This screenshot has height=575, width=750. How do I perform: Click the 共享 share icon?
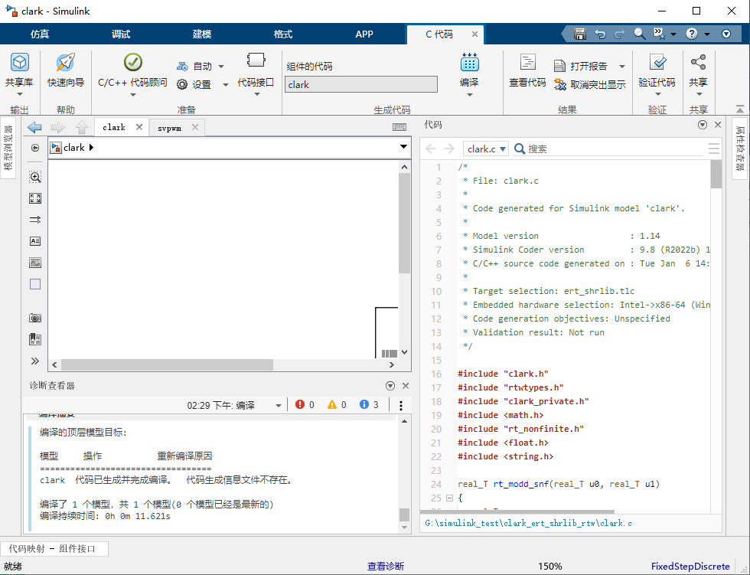click(698, 62)
